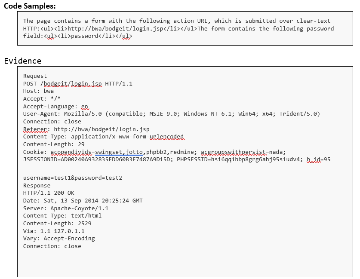Click the HTTP/1.1 200 OK status line

[x=49, y=193]
